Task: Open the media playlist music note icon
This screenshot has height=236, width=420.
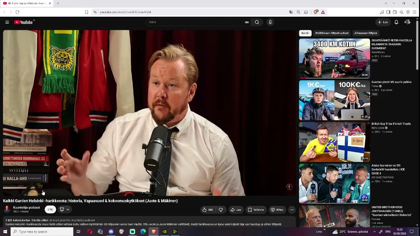Action: point(382,12)
